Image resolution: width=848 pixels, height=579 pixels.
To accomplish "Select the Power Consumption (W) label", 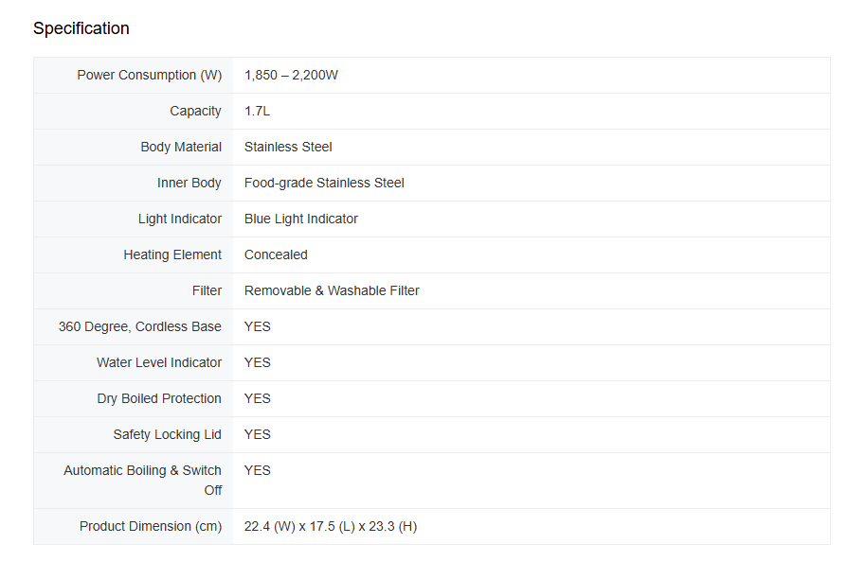I will [150, 75].
